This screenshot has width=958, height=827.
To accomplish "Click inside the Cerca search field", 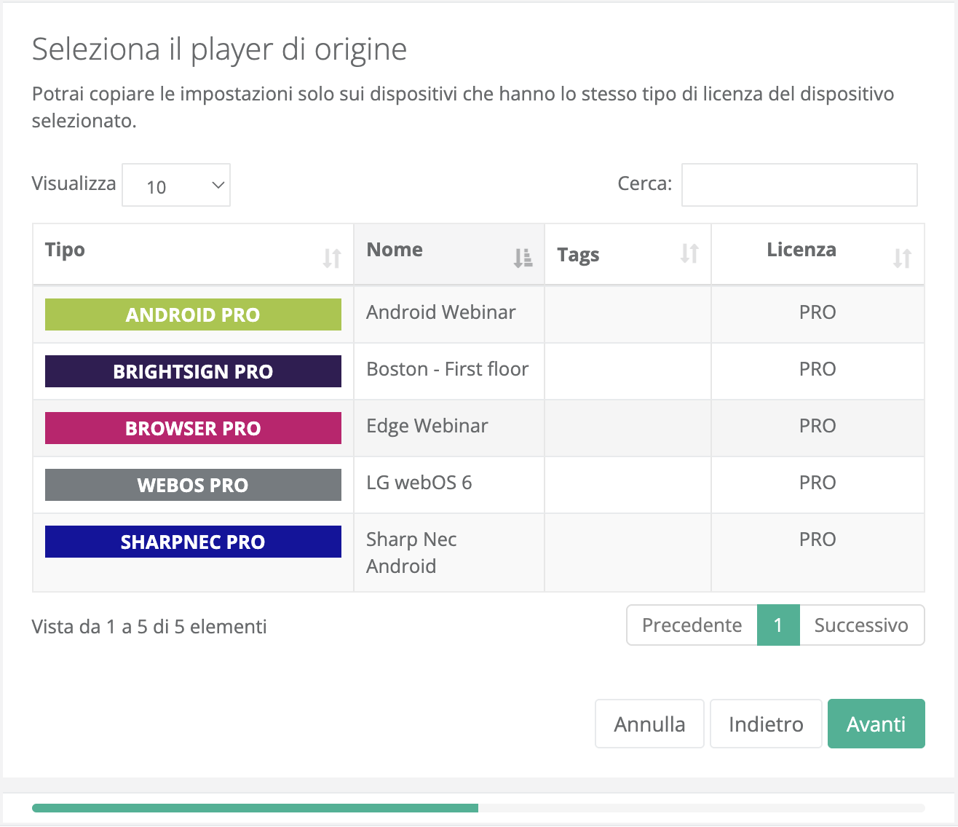I will (799, 185).
